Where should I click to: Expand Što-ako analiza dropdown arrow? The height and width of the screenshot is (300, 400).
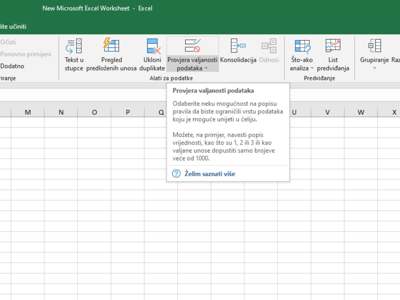pos(312,68)
